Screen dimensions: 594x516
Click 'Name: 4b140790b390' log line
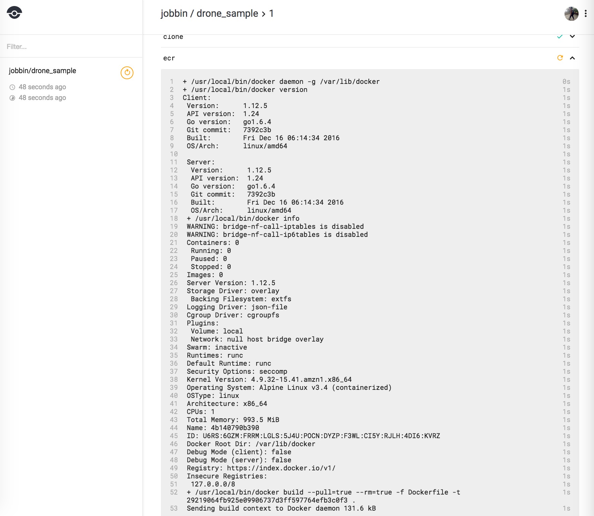223,428
